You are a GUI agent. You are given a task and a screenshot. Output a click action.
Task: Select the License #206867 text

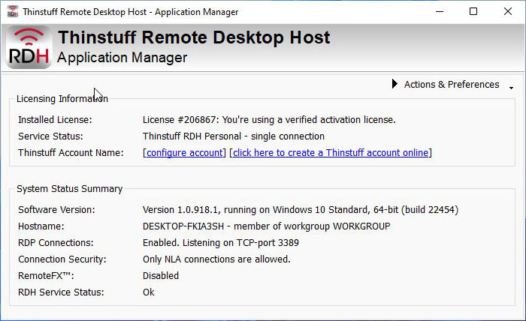click(x=269, y=120)
